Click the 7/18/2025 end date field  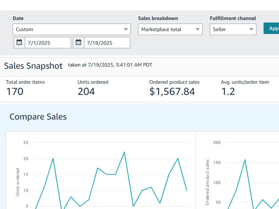(x=107, y=43)
